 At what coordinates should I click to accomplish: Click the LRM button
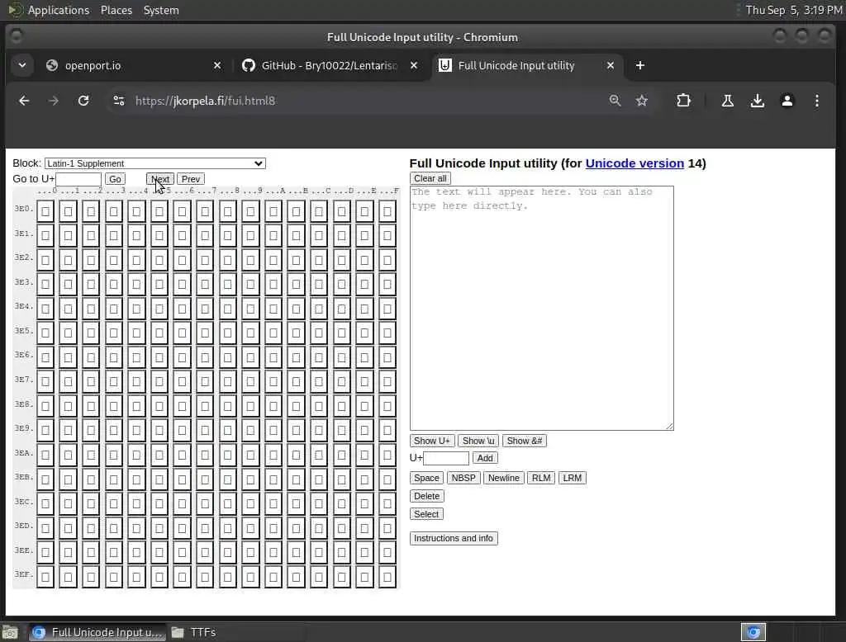tap(572, 478)
